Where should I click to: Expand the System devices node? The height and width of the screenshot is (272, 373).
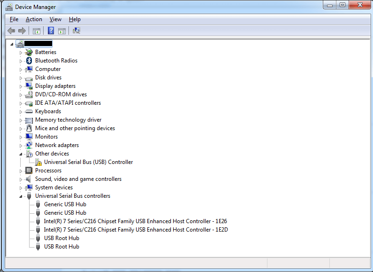(x=21, y=188)
